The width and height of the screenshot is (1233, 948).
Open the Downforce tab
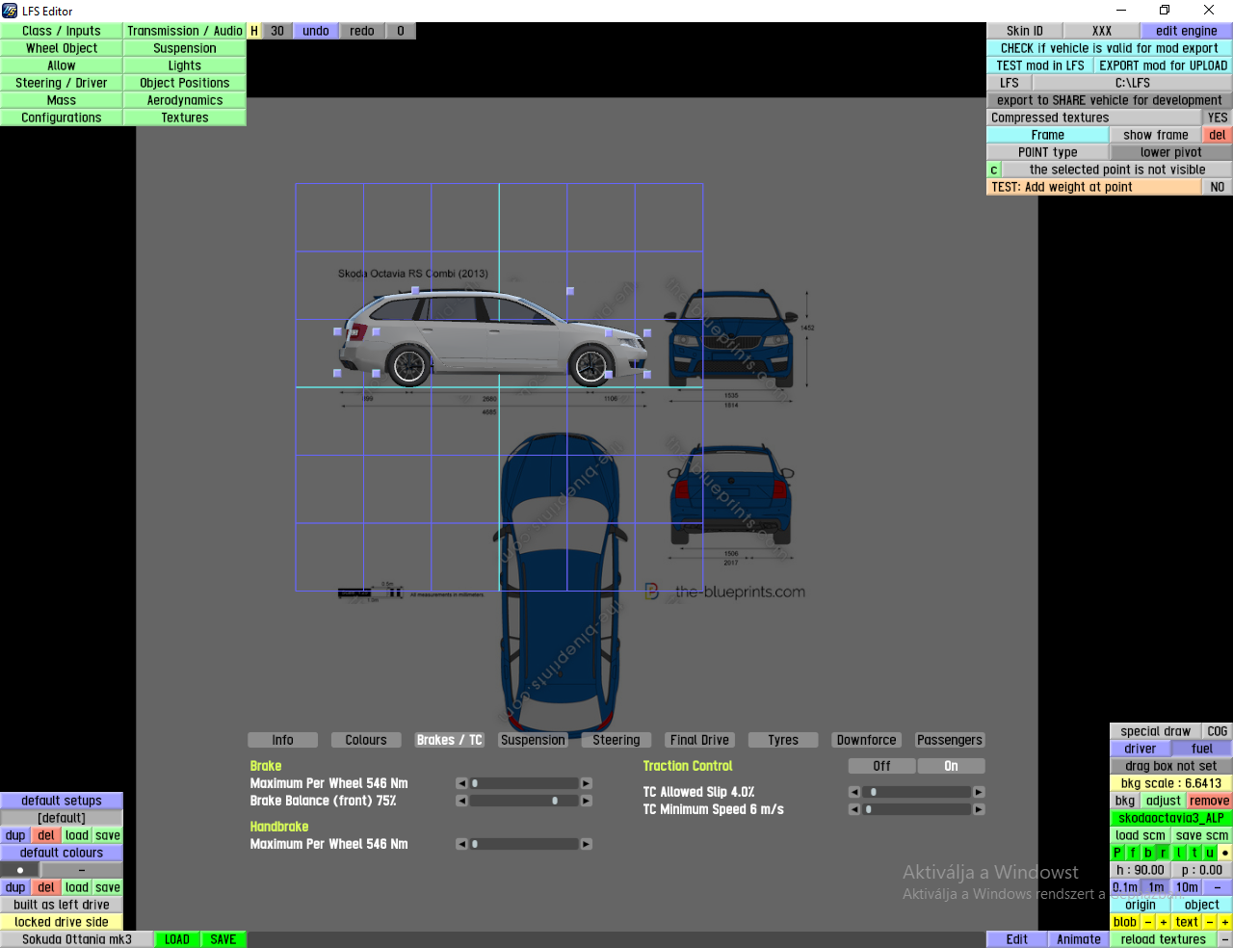866,740
